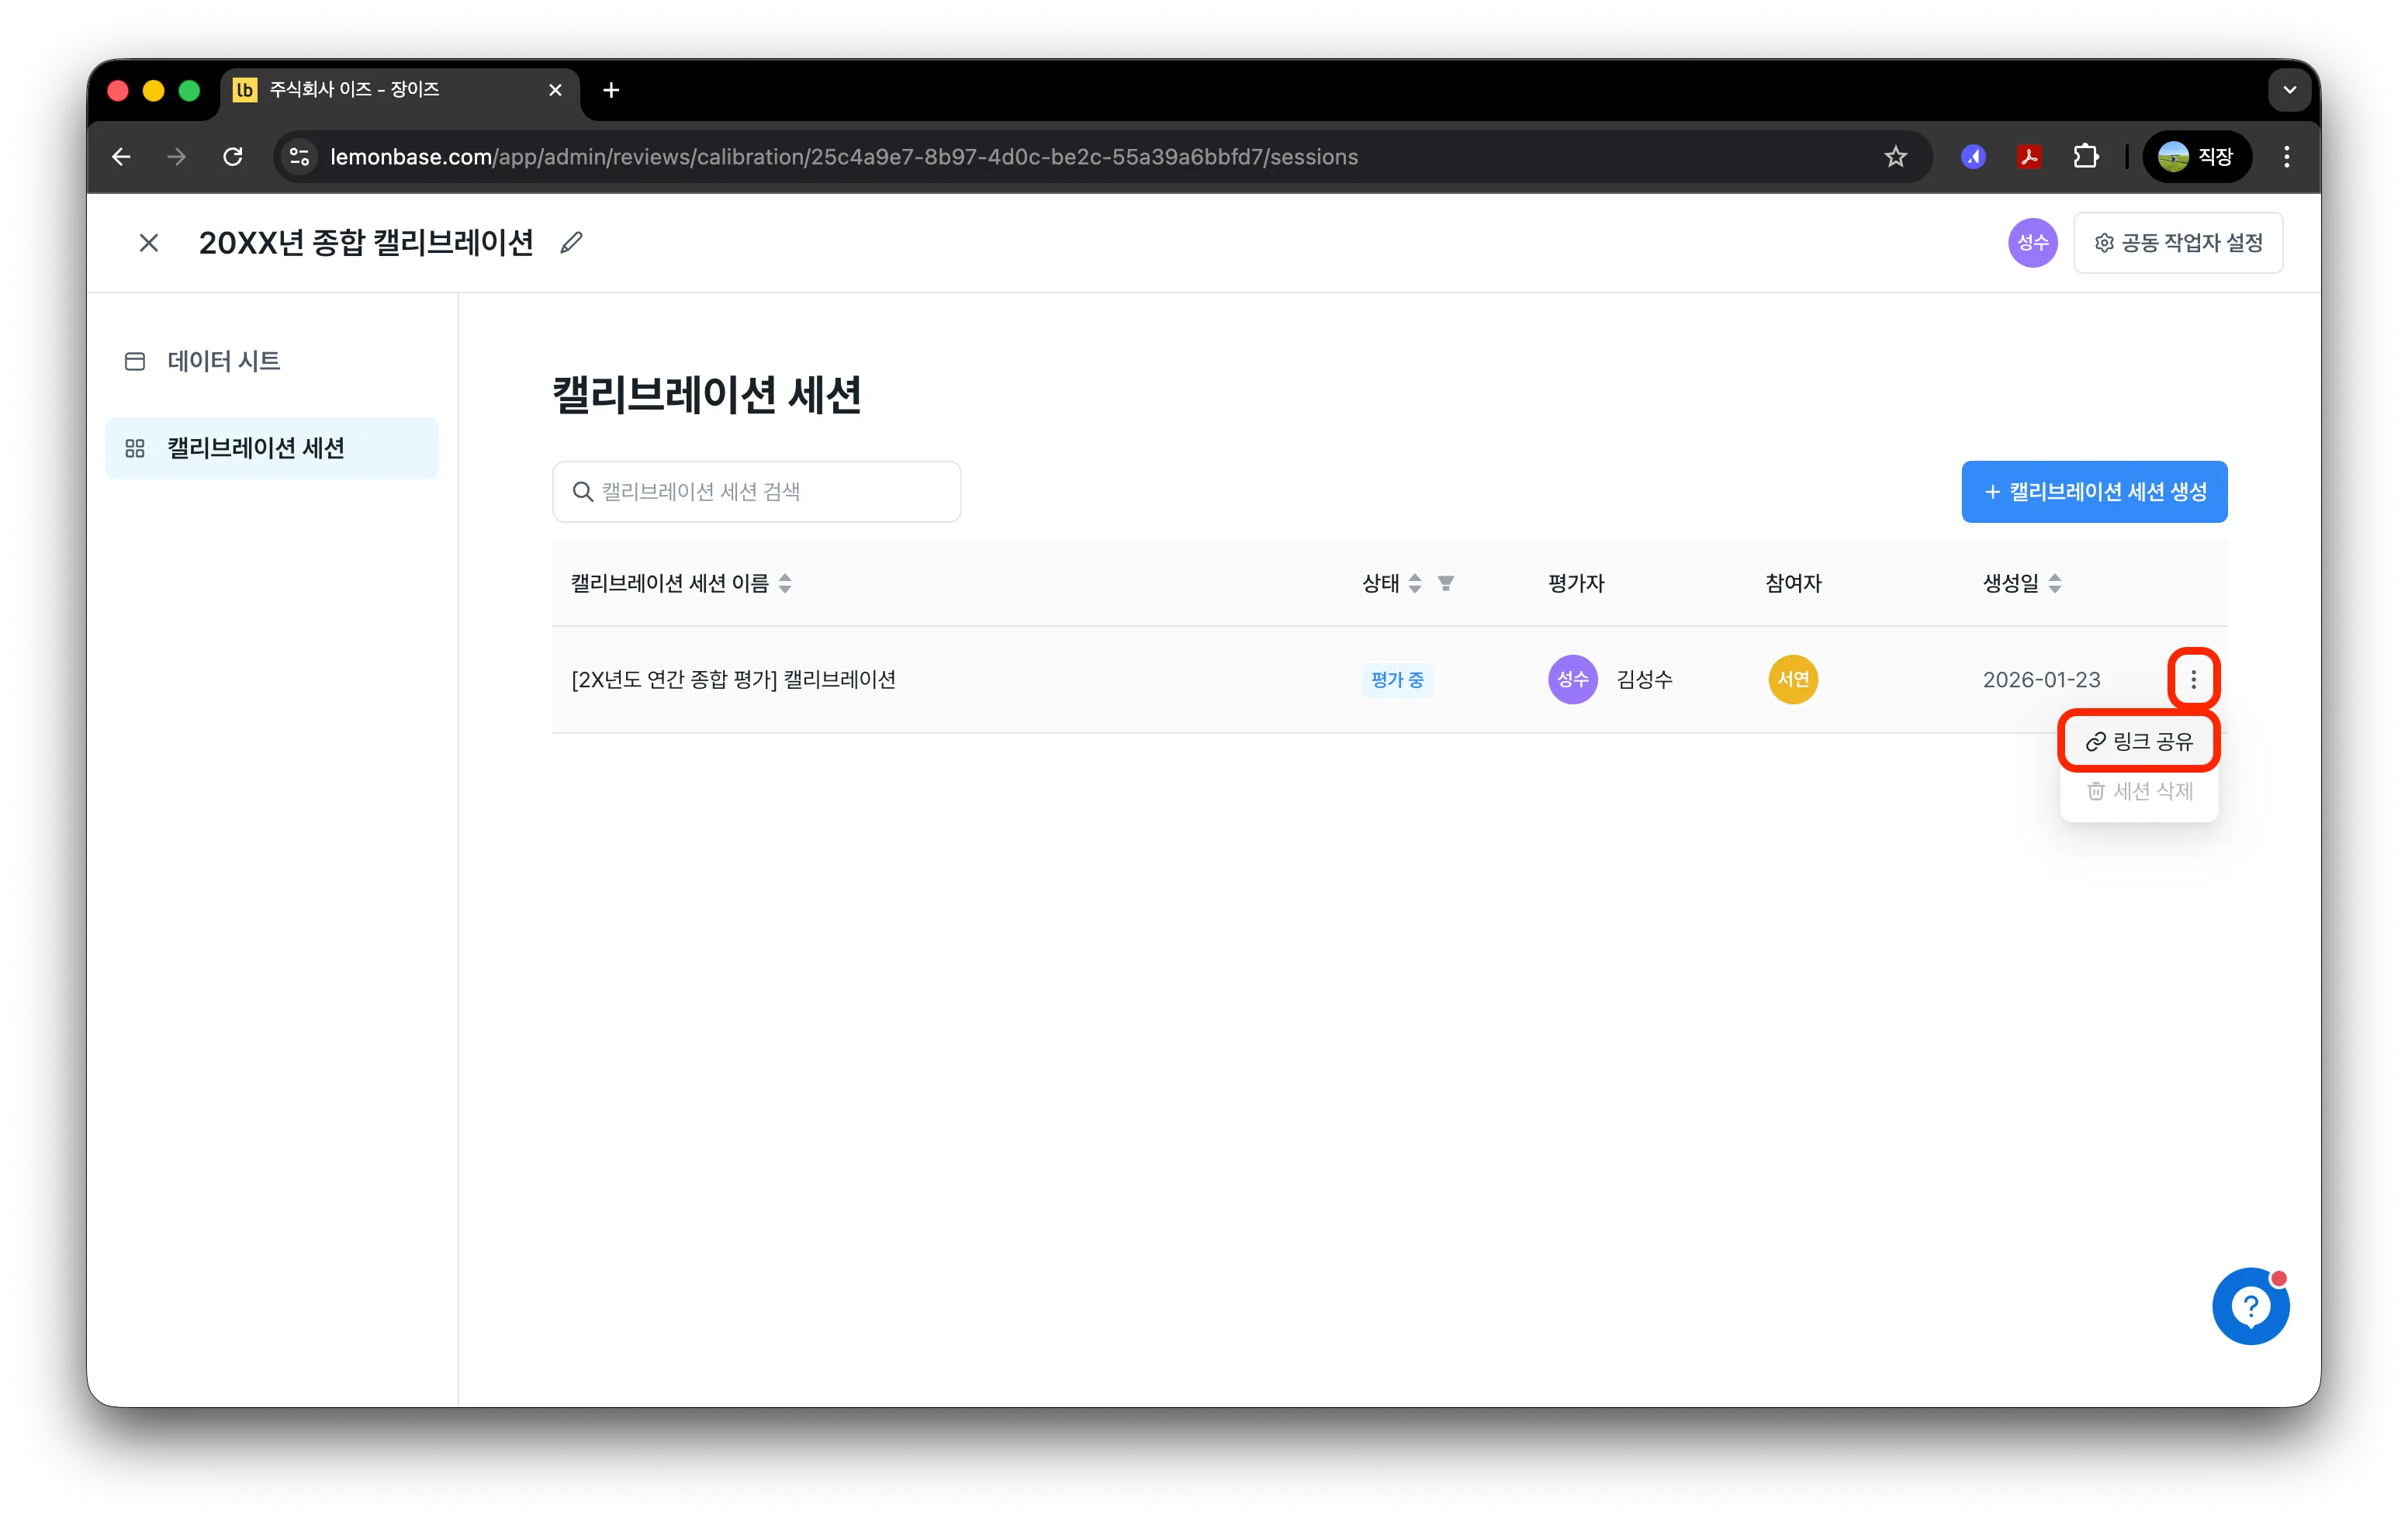Open the Chrome three-dot menu

[2286, 157]
